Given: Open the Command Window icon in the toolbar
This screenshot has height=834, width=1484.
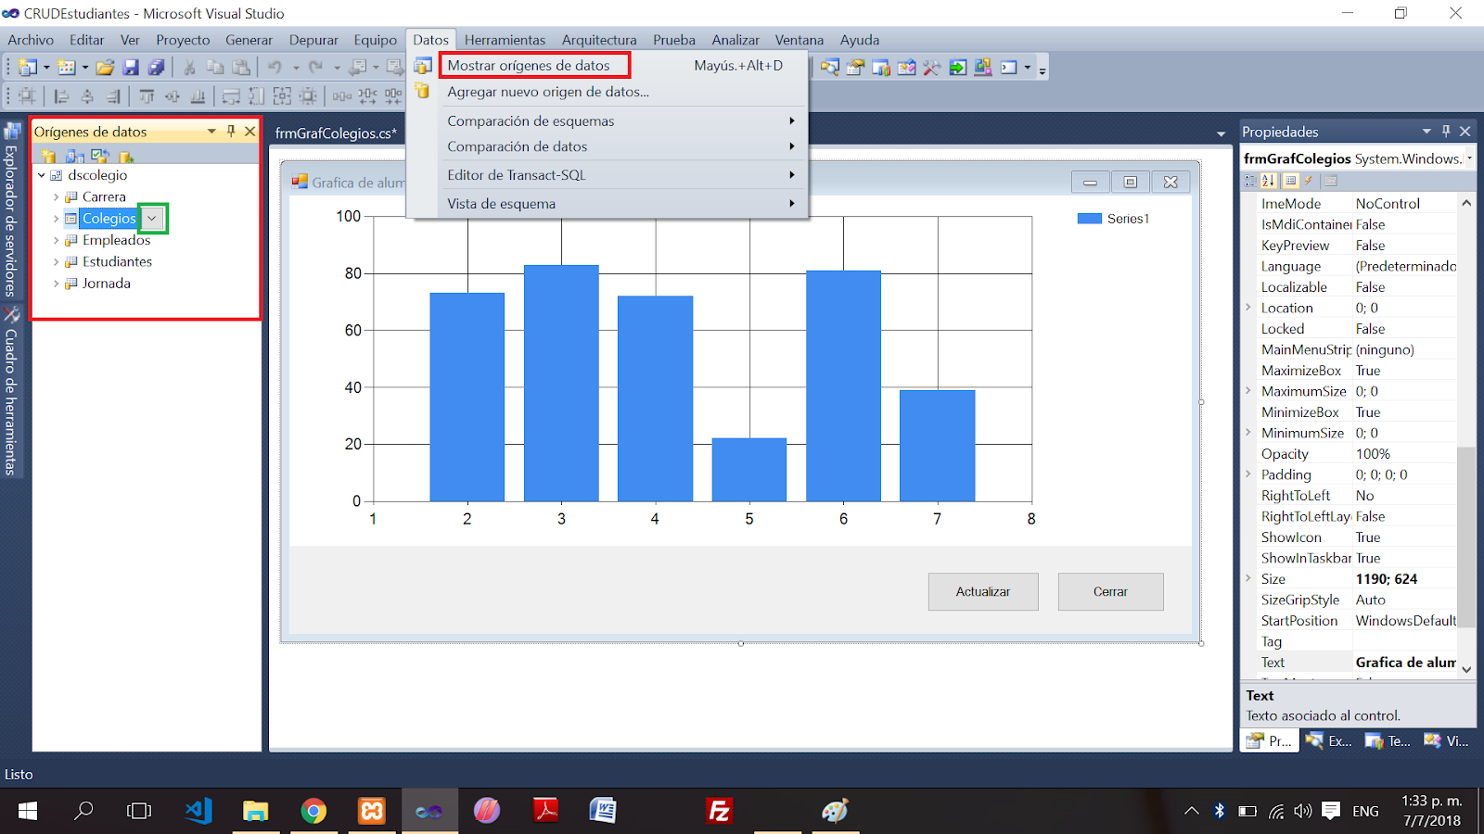Looking at the screenshot, I should click(x=1010, y=67).
